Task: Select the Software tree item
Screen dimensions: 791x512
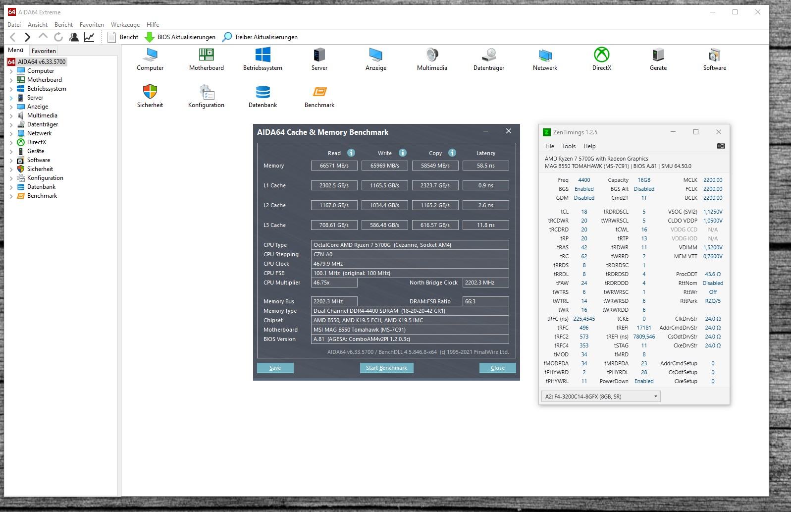Action: click(x=39, y=160)
